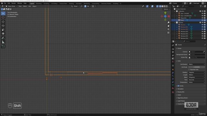The height and width of the screenshot is (116, 207).
Task: Open the Output properties tab
Action: (173, 52)
